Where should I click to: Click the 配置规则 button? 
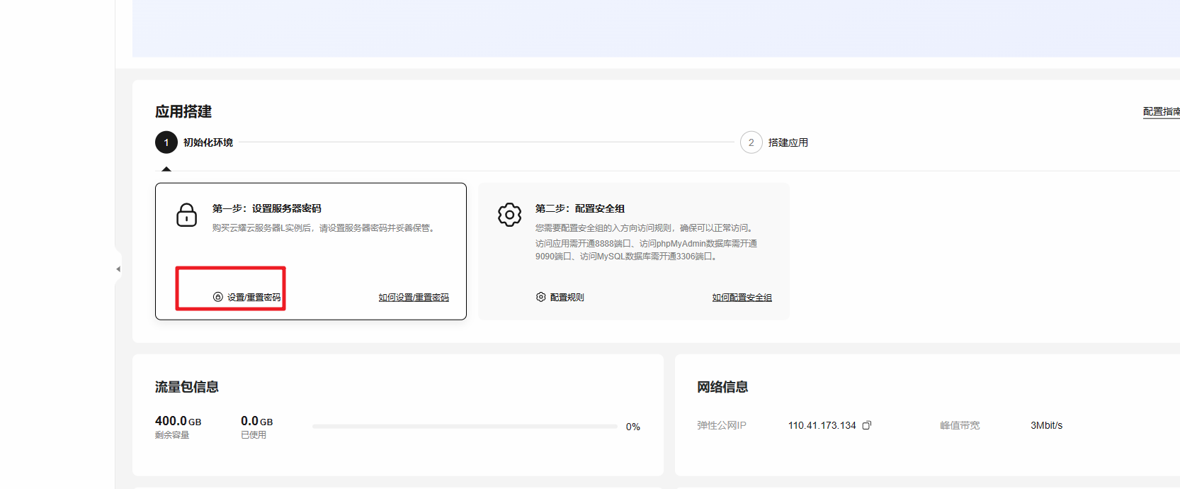[x=560, y=297]
